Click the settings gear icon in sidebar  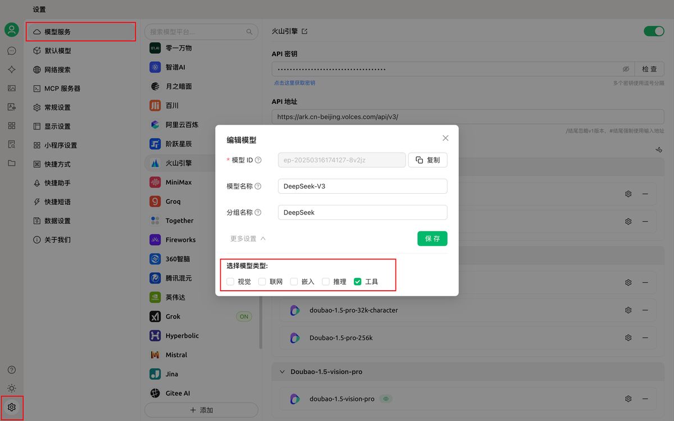pyautogui.click(x=12, y=407)
